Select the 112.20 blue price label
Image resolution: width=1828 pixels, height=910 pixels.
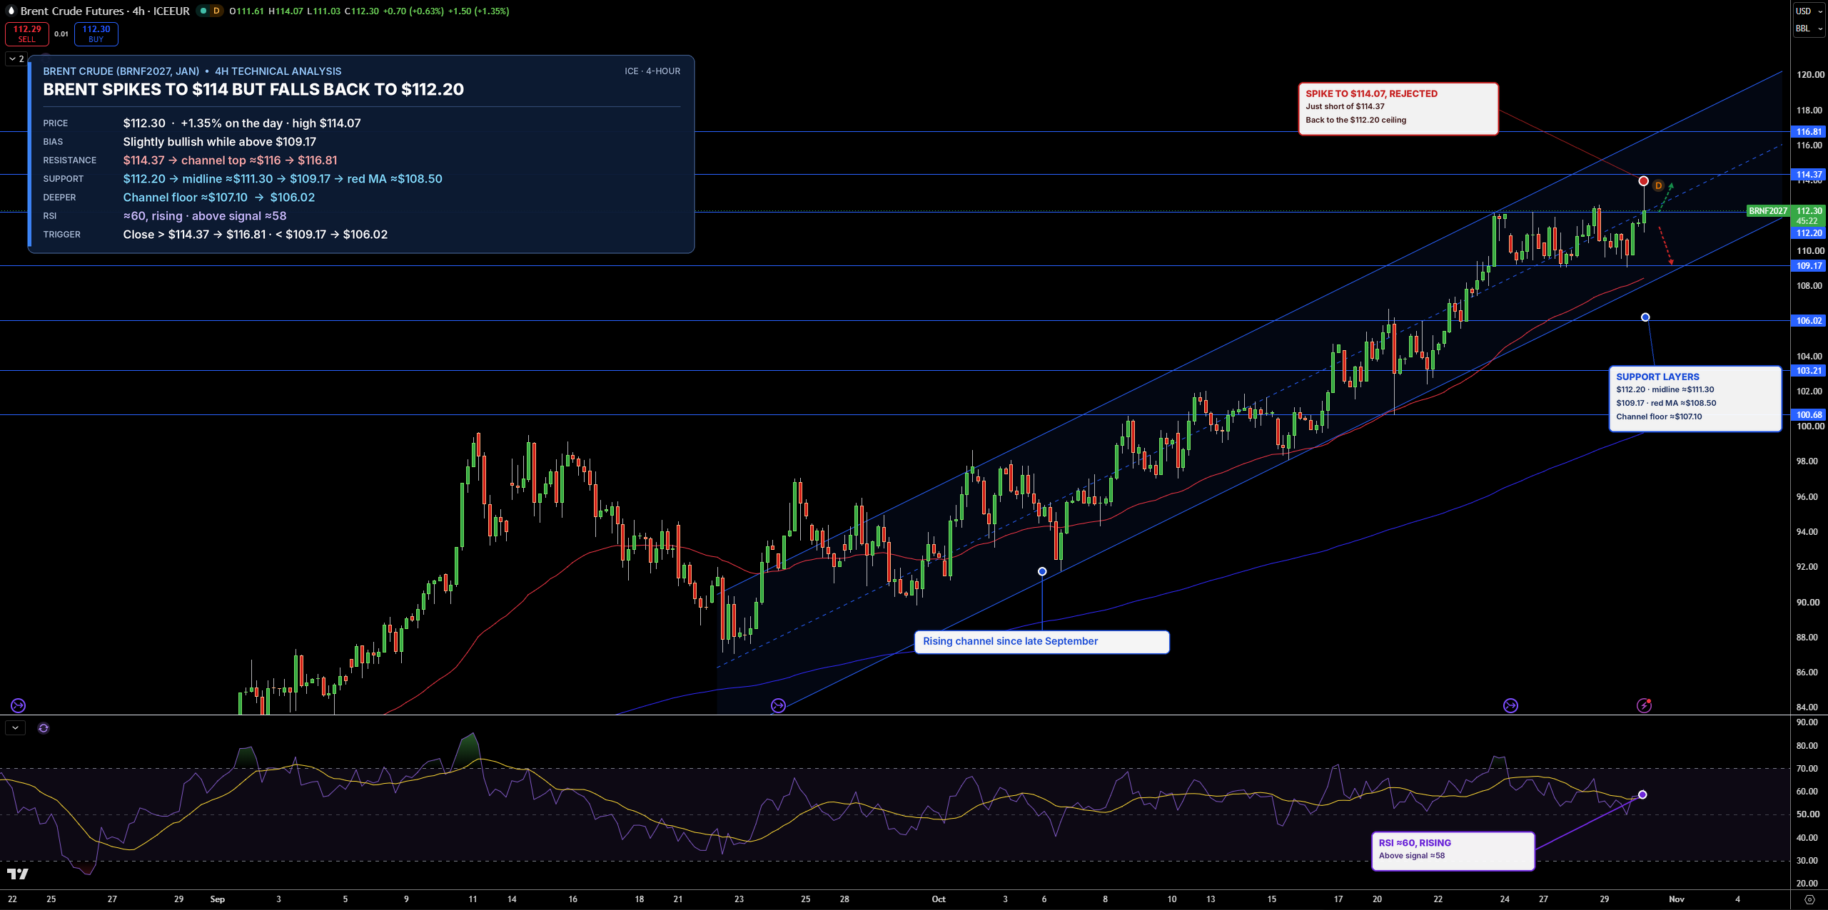coord(1809,233)
